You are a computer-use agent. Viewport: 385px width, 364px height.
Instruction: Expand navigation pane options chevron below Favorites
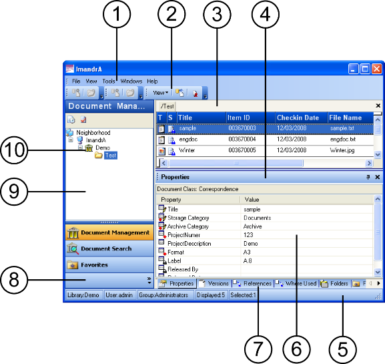click(x=149, y=281)
